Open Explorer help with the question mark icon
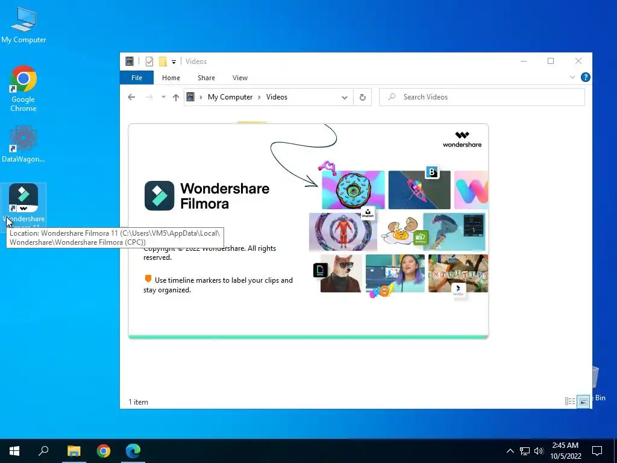617x463 pixels. pyautogui.click(x=586, y=77)
